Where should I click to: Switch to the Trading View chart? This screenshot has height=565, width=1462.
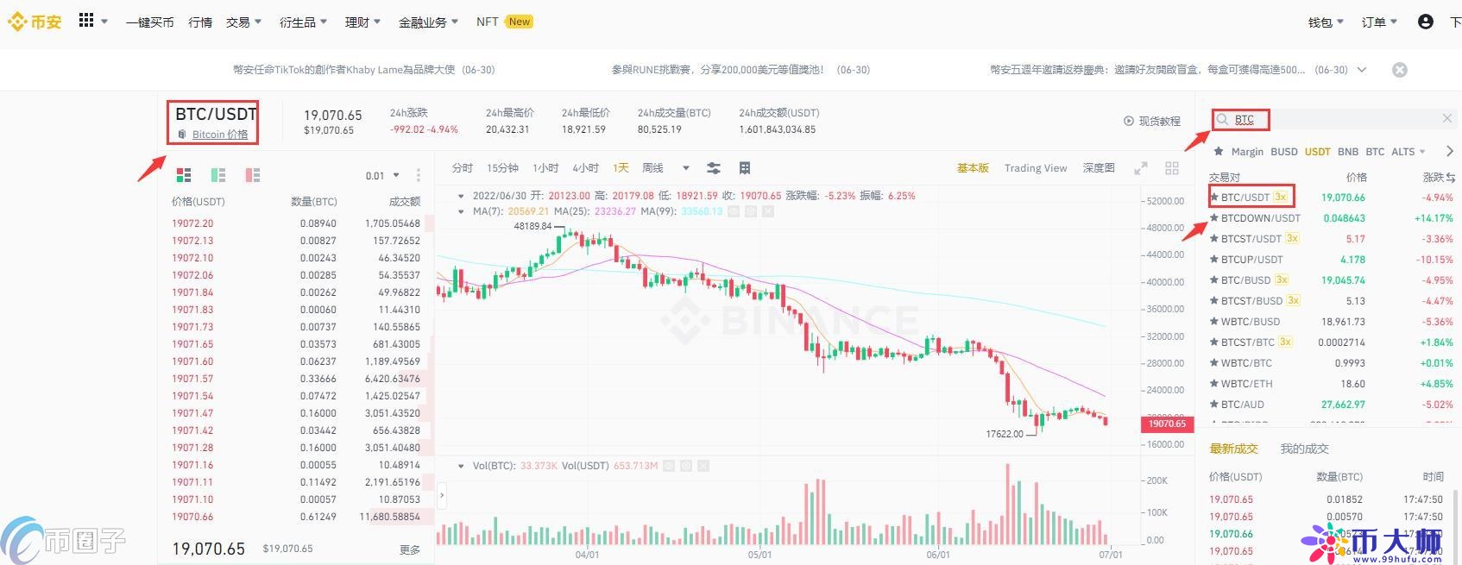[1036, 168]
